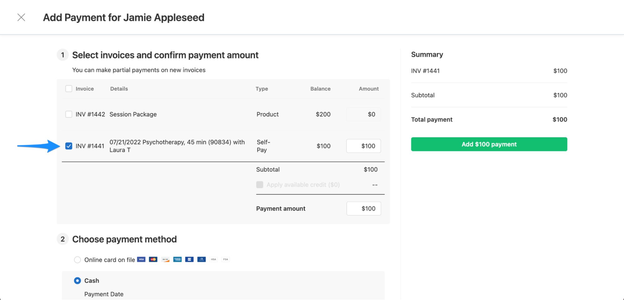Click the Add $100 payment button
Viewport: 624px width, 300px height.
click(489, 144)
